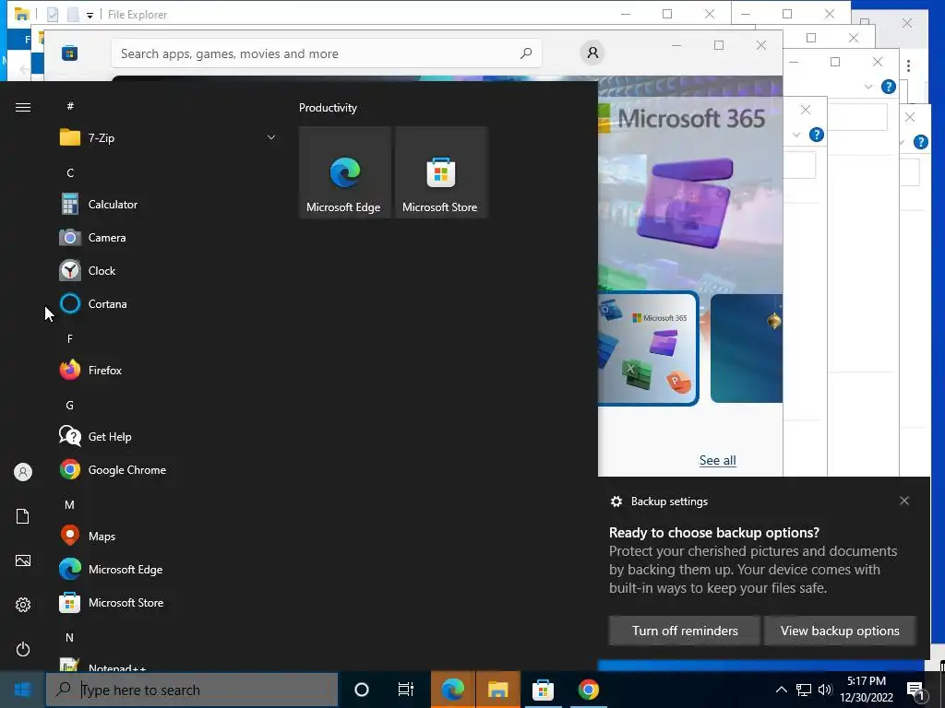945x708 pixels.
Task: Focus the taskbar search box
Action: tap(192, 690)
